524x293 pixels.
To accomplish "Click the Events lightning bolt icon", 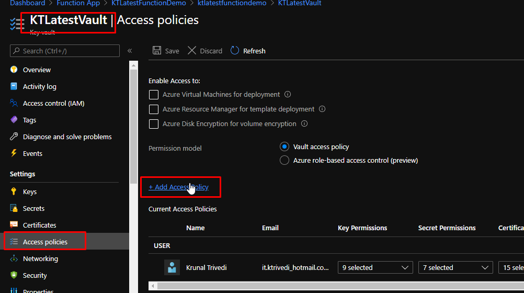I will tap(14, 153).
